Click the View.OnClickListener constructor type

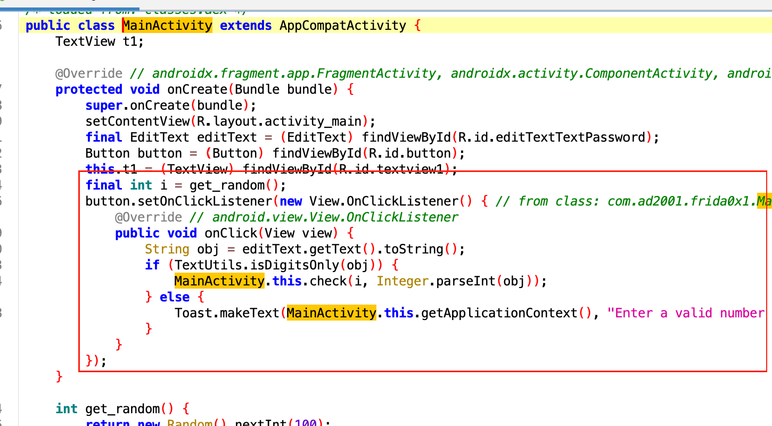[x=383, y=201]
